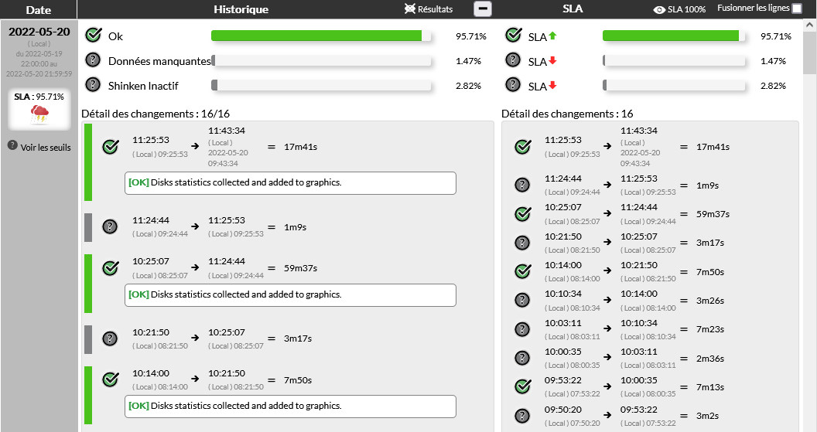Click the Date column header

[x=39, y=9]
